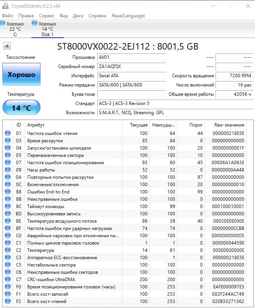255x308 pixels.
Task: Select the C: drive tab
Action: coord(15,29)
